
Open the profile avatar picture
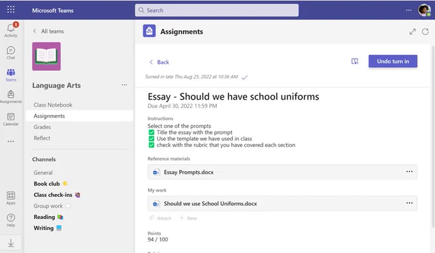(424, 10)
